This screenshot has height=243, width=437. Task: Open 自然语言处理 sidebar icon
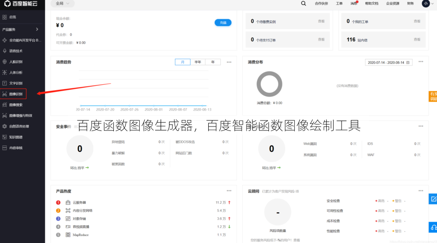pos(4,126)
